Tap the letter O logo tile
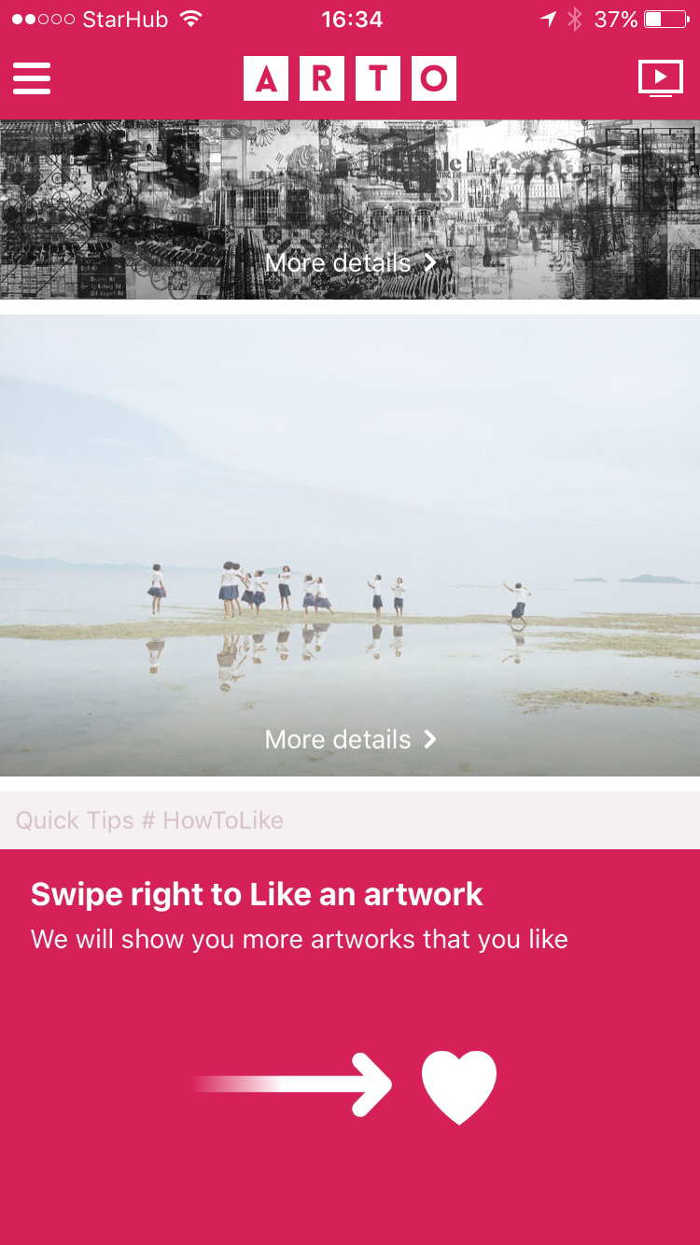The image size is (700, 1245). [434, 78]
